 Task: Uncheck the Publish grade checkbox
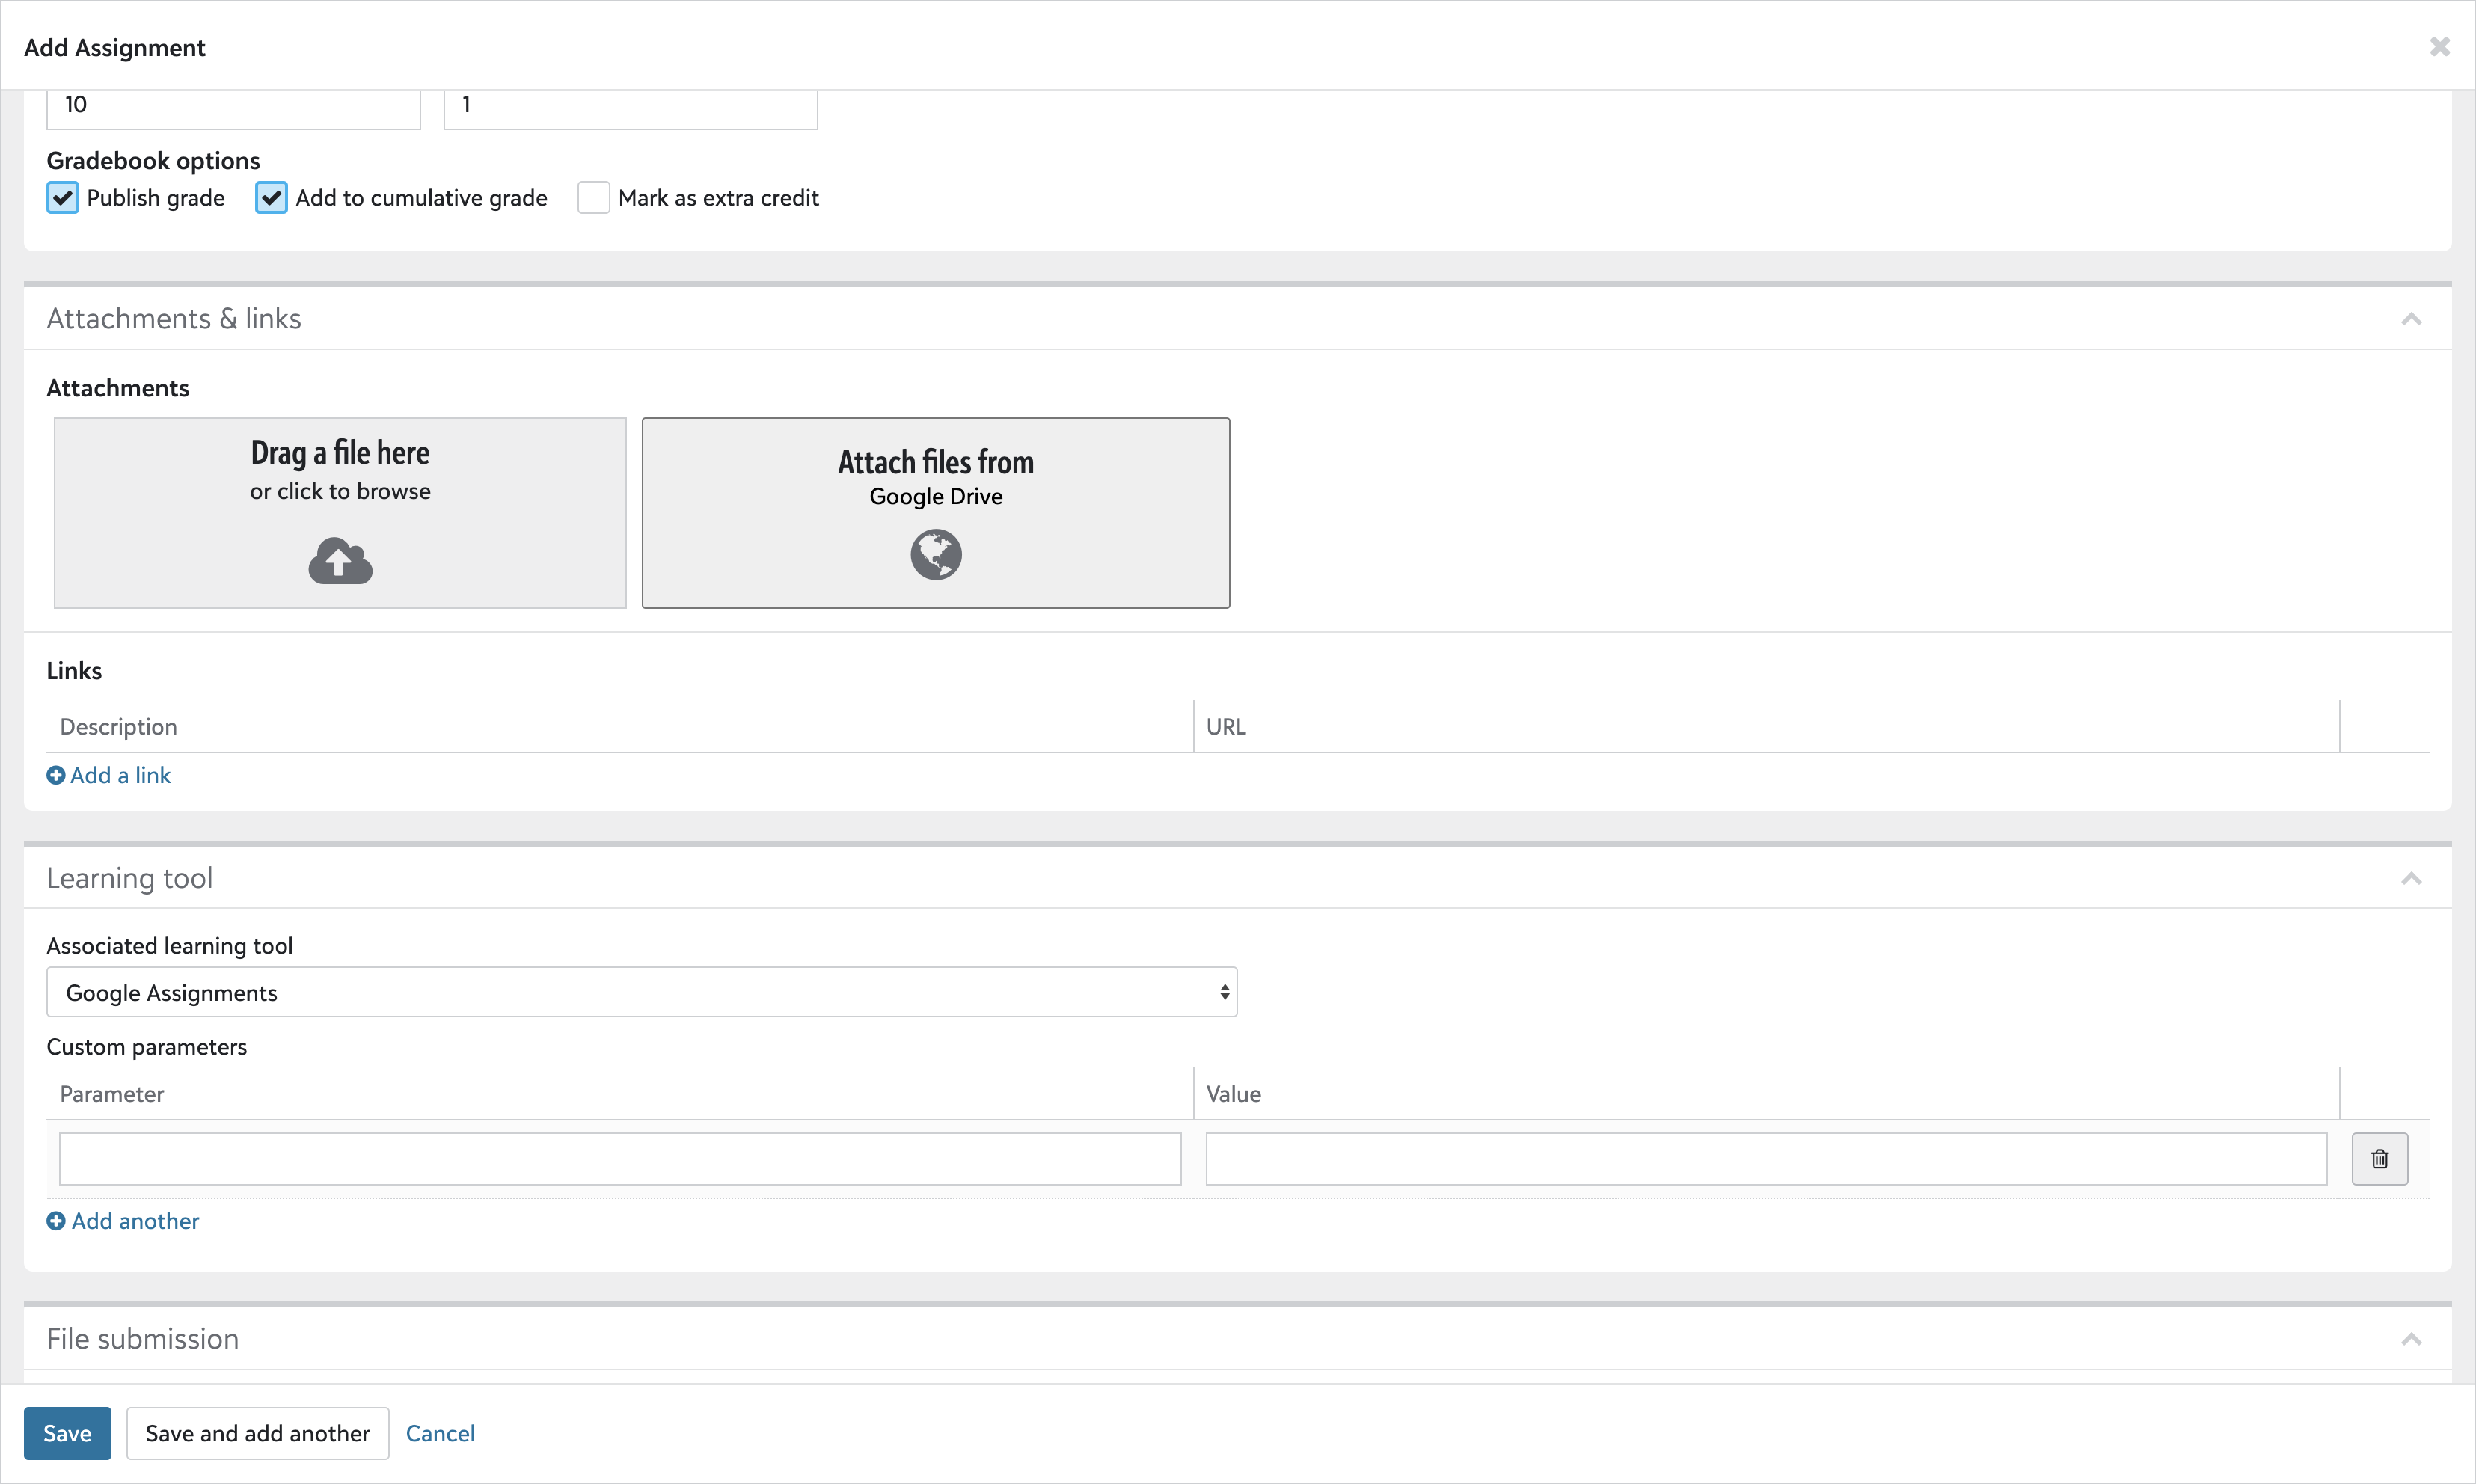62,198
